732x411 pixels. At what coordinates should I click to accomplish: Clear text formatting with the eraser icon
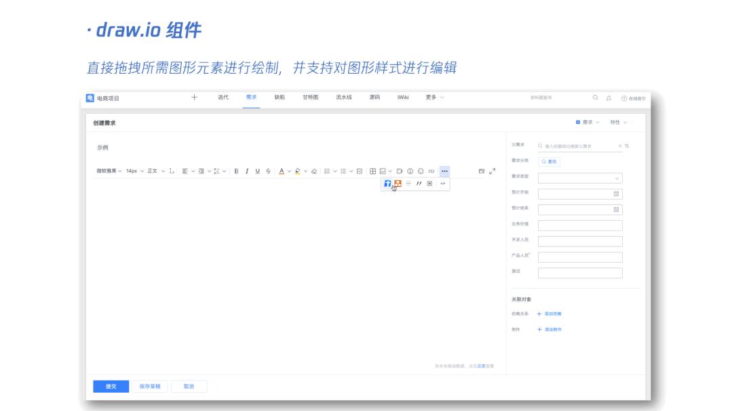pos(314,171)
